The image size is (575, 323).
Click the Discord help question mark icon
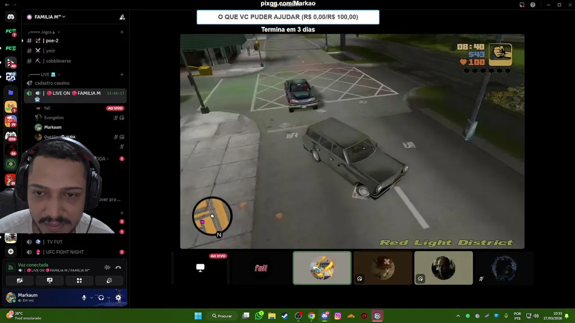pyautogui.click(x=533, y=4)
